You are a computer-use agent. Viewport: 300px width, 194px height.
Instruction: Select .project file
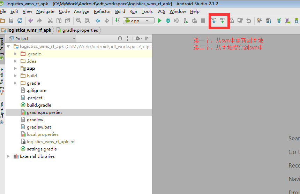tap(35, 98)
